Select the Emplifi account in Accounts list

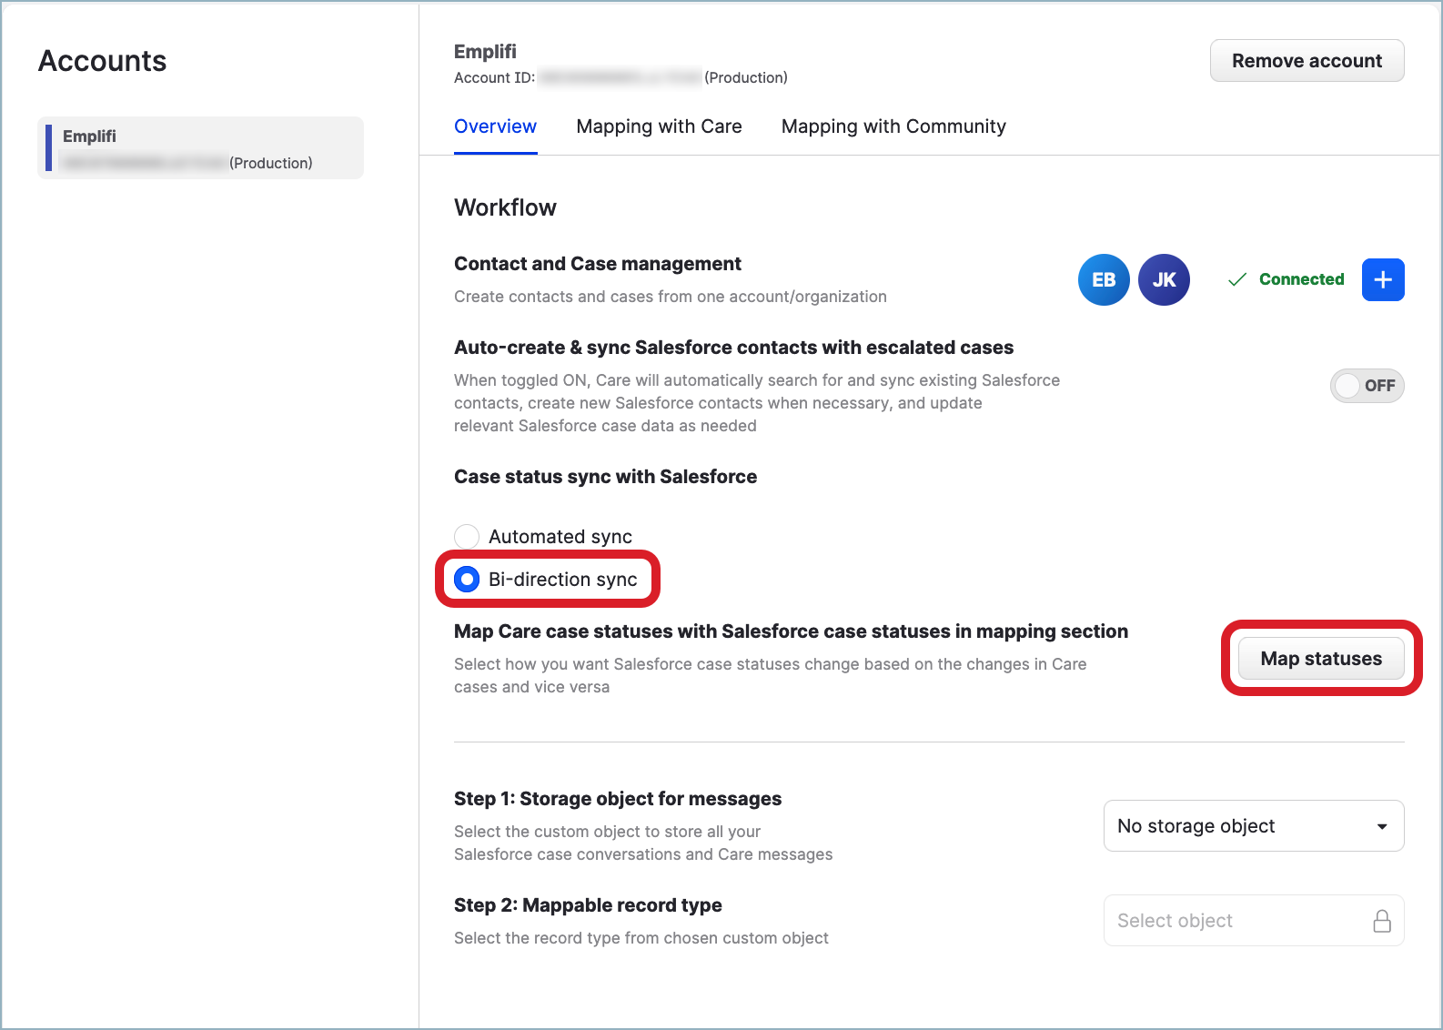tap(200, 148)
